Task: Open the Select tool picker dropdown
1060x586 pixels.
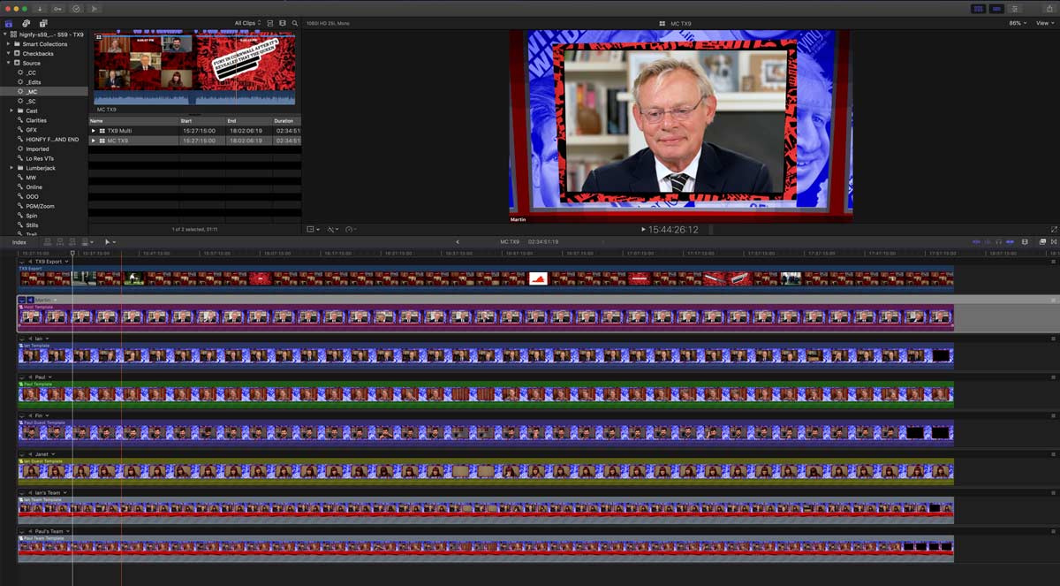Action: [110, 241]
